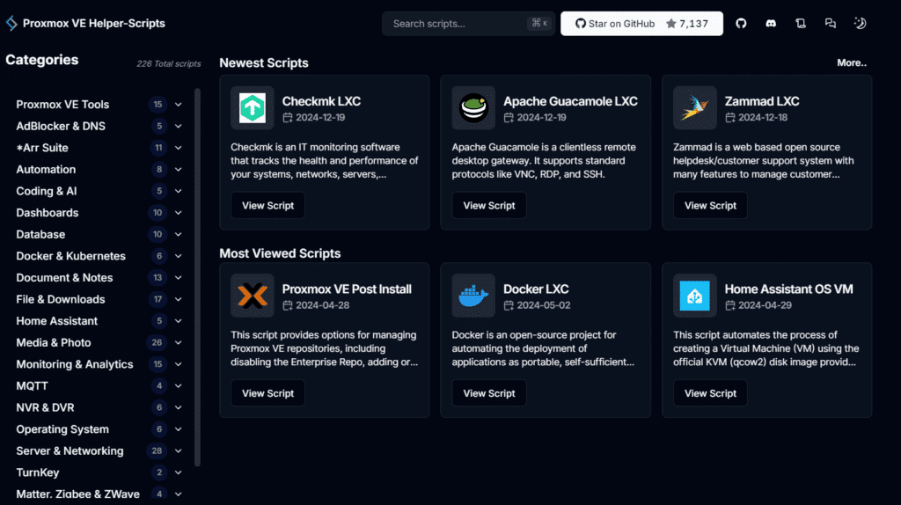
Task: View Script for Checkmk LXC
Action: click(267, 205)
